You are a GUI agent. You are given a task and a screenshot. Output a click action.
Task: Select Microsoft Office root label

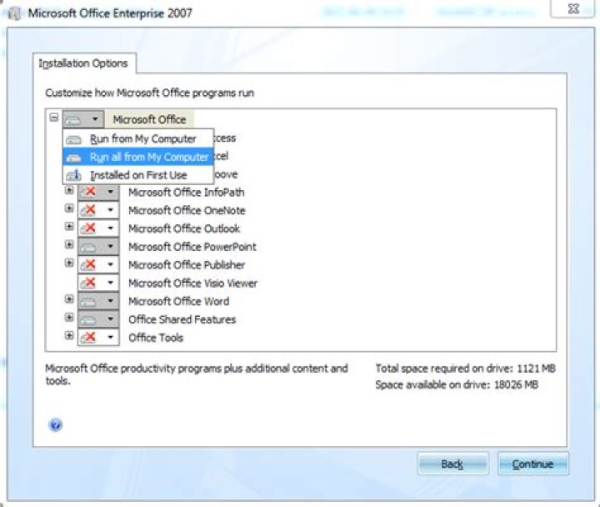(150, 119)
